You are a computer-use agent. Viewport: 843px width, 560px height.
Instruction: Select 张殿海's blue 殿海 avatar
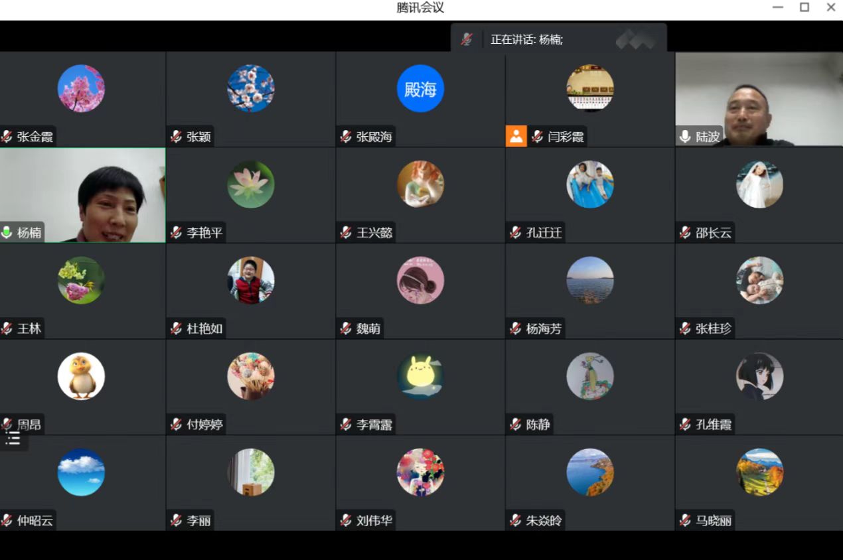(x=420, y=88)
